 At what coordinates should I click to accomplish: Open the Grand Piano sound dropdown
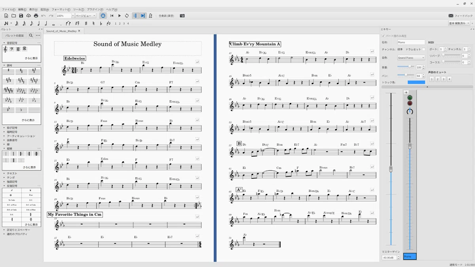411,58
